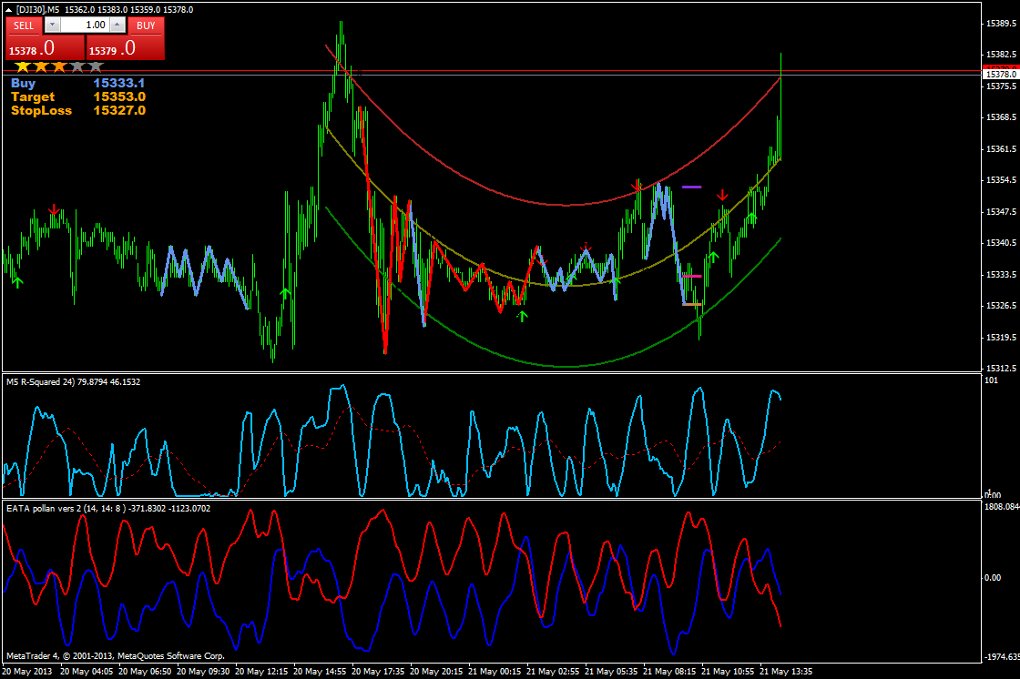Click the 21 May 08:15 time label

(x=669, y=671)
